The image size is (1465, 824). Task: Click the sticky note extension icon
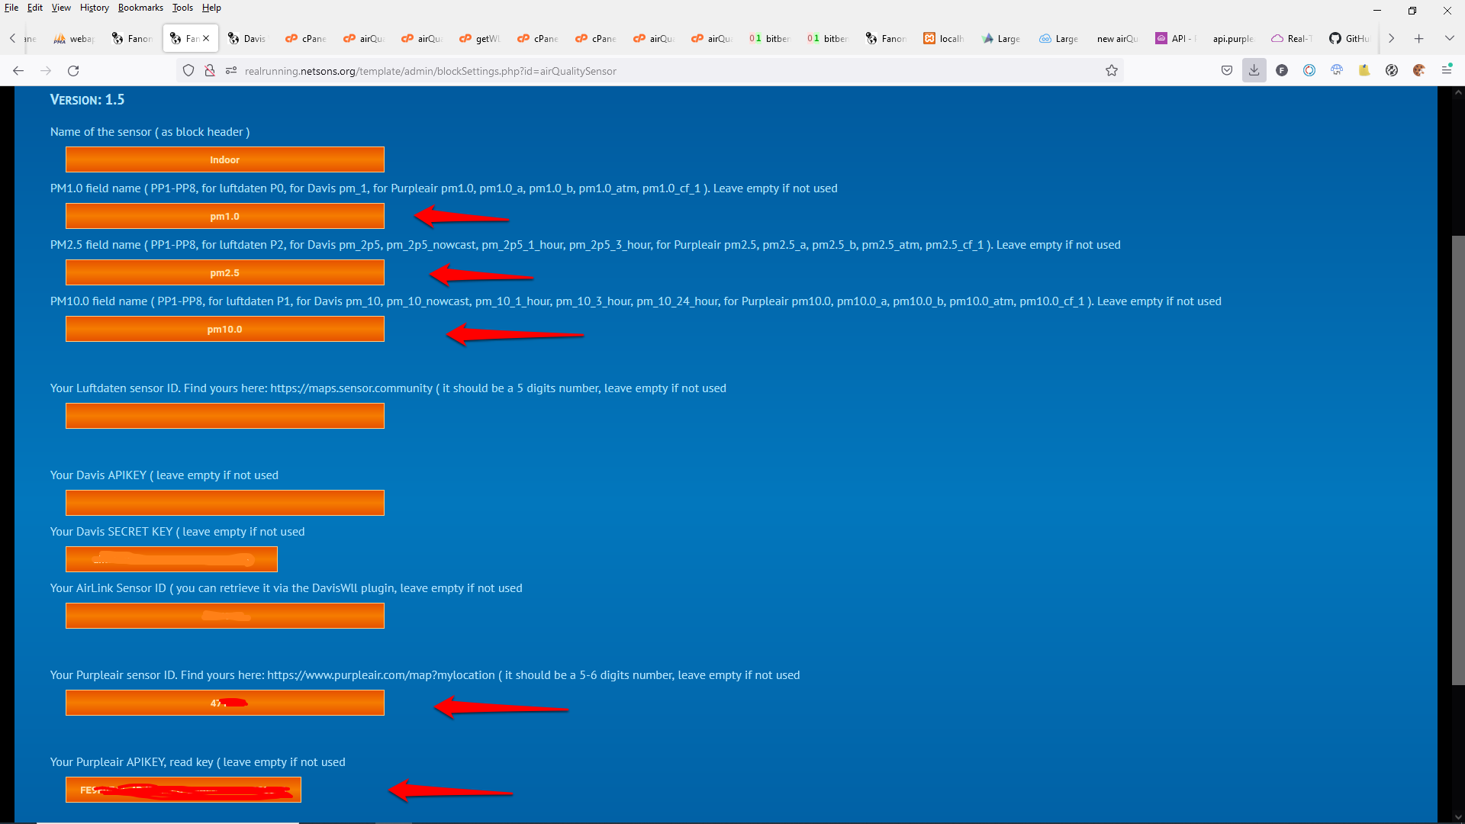point(1364,70)
